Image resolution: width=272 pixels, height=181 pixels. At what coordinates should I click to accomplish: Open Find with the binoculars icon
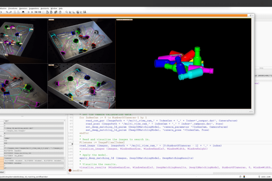point(23,12)
